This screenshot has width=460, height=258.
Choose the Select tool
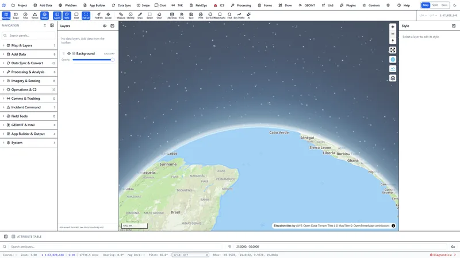[149, 15]
